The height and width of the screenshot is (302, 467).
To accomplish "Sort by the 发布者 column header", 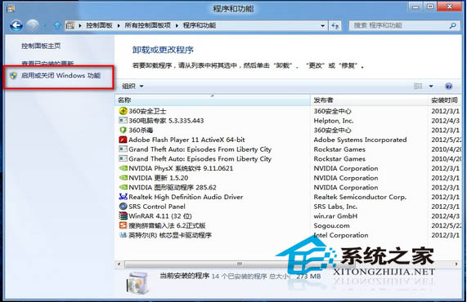I will (369, 100).
